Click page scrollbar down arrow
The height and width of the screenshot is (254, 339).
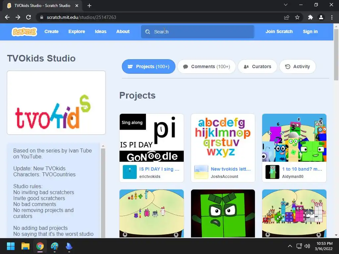point(336,235)
